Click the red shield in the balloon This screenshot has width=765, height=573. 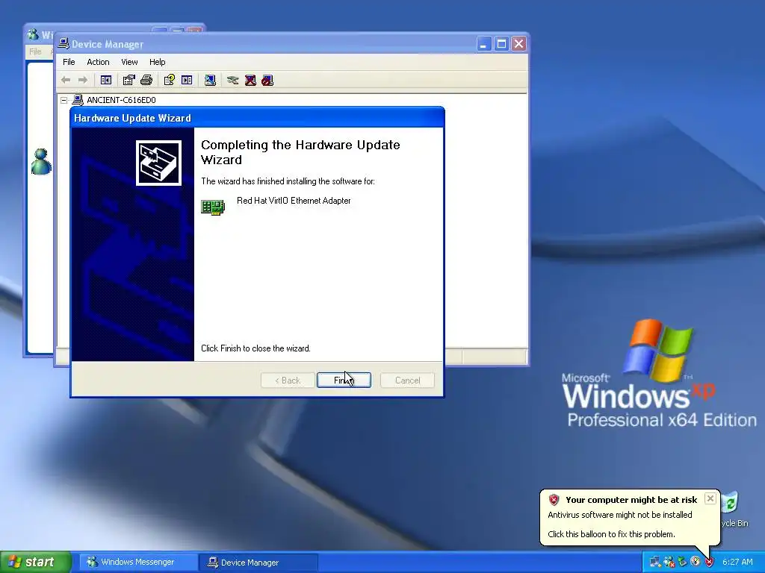[x=554, y=499]
